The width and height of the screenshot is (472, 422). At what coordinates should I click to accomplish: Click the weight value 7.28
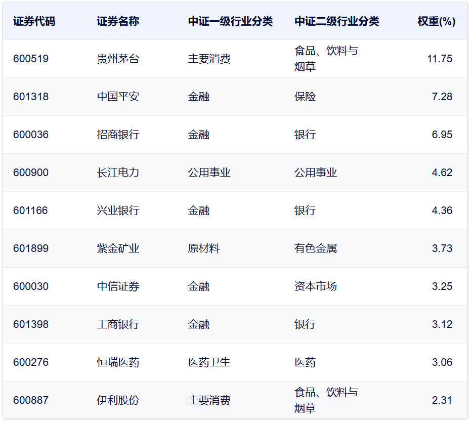tap(442, 97)
